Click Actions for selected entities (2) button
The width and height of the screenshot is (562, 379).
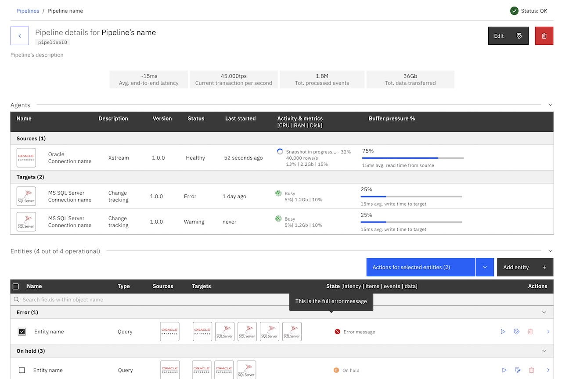pyautogui.click(x=421, y=267)
